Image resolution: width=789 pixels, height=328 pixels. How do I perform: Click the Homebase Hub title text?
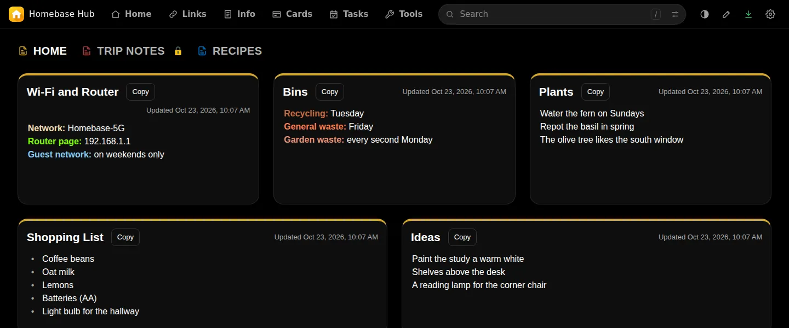coord(62,14)
